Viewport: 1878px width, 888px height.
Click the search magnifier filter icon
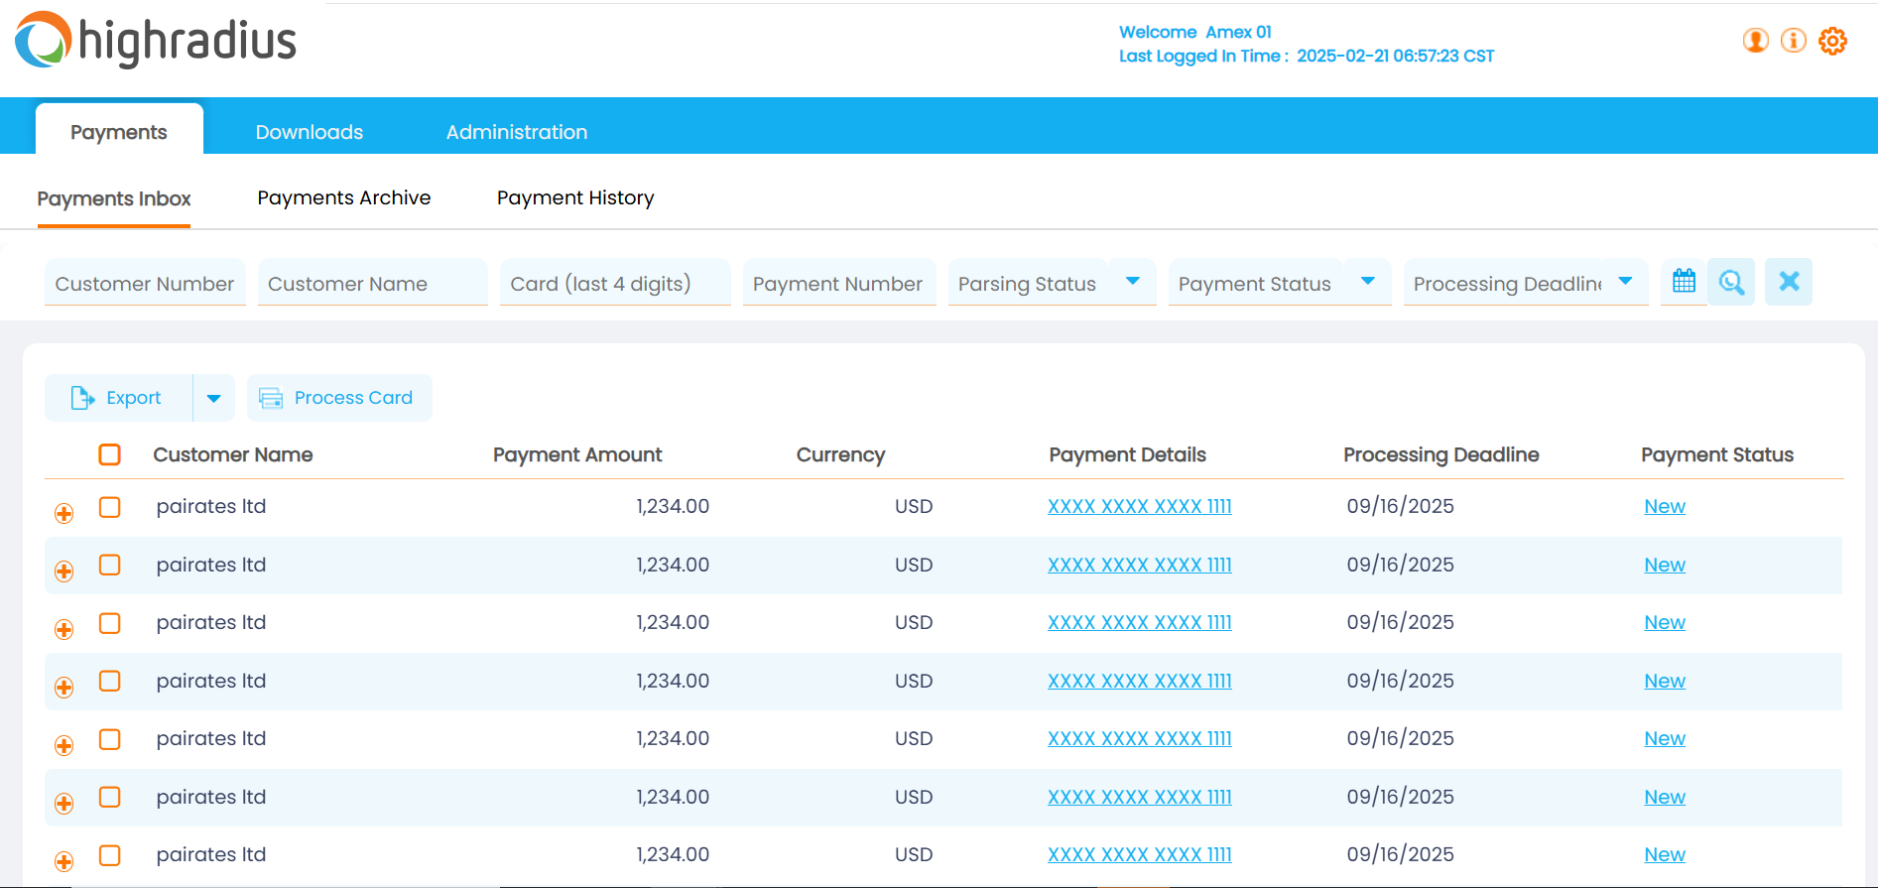coord(1731,282)
